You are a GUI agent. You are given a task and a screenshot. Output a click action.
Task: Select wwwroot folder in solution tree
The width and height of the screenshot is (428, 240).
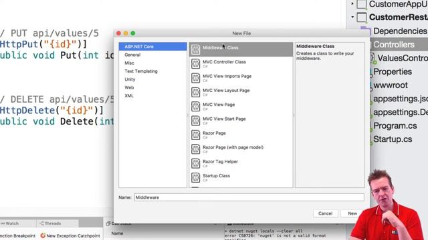391,85
